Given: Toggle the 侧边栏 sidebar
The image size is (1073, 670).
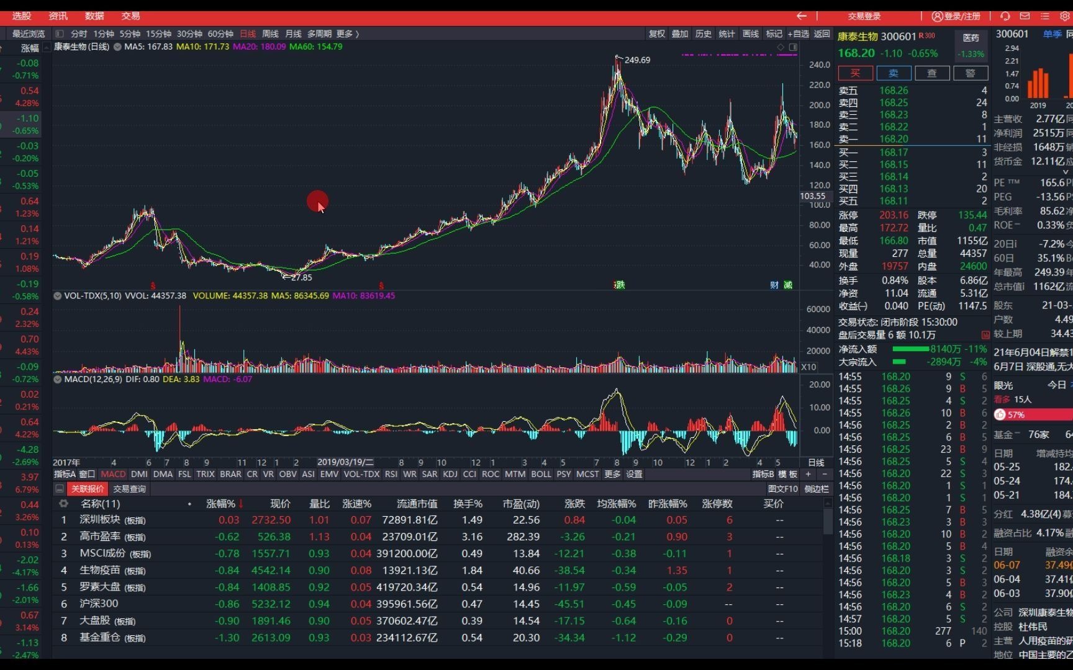Looking at the screenshot, I should tap(817, 489).
